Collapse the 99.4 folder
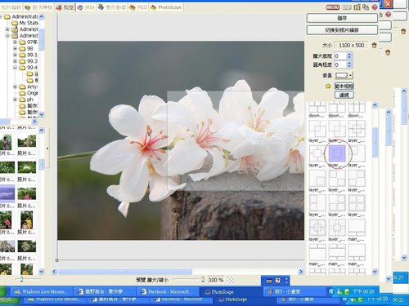This screenshot has width=409, height=306. click(16, 68)
